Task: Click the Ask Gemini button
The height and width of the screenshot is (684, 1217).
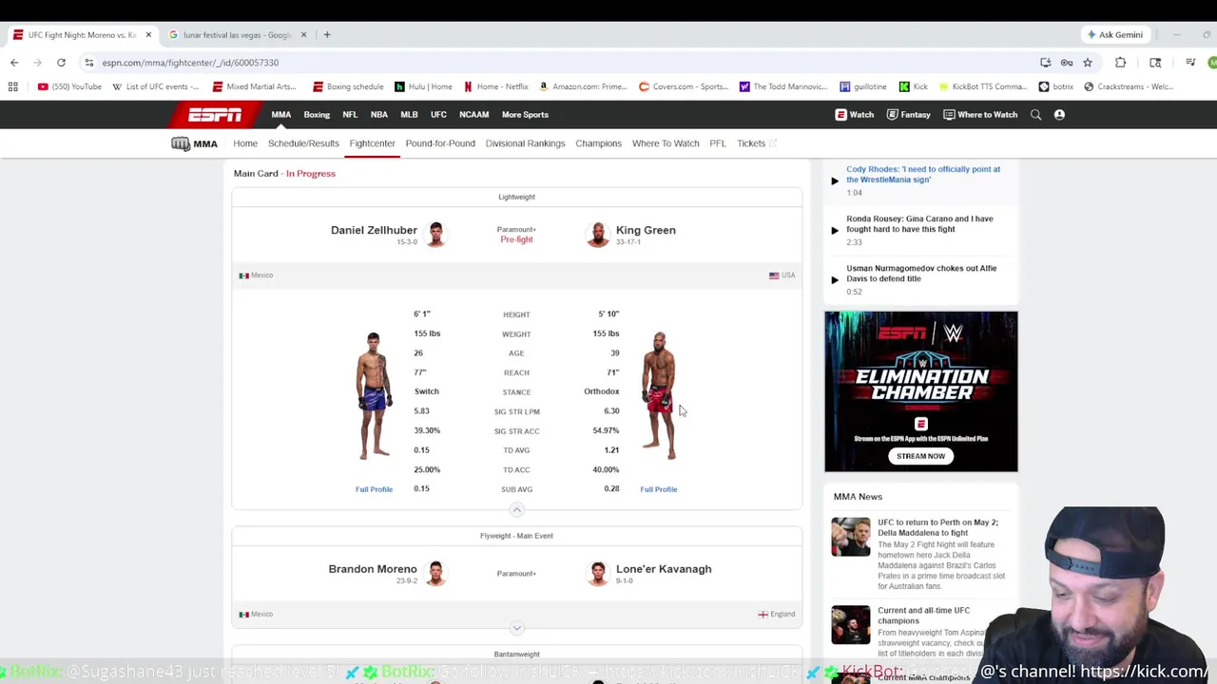Action: [1114, 35]
